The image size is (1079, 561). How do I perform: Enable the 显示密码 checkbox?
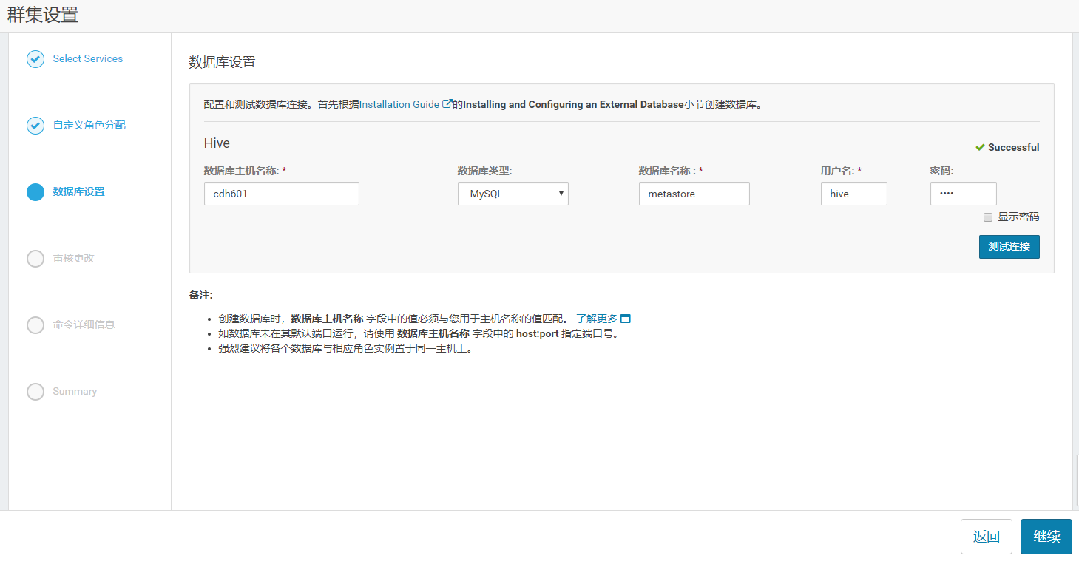tap(988, 217)
